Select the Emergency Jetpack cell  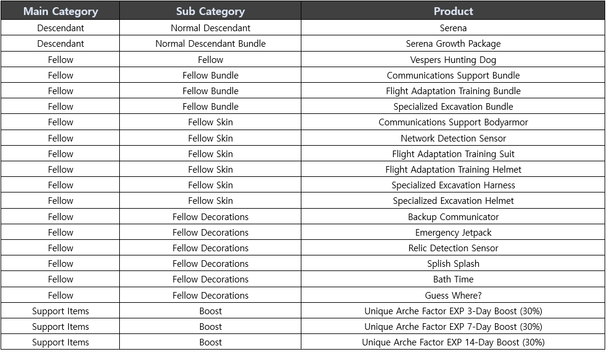pos(453,233)
